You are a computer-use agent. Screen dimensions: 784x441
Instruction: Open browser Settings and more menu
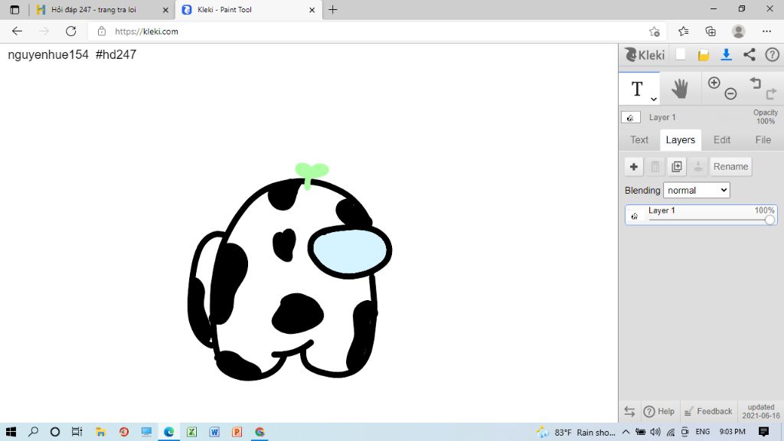click(x=766, y=31)
